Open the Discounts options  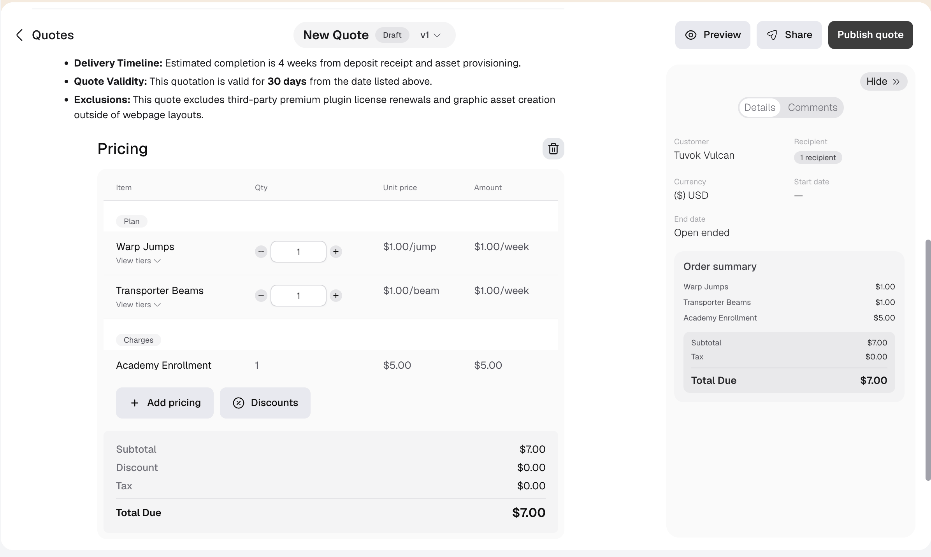(x=265, y=403)
